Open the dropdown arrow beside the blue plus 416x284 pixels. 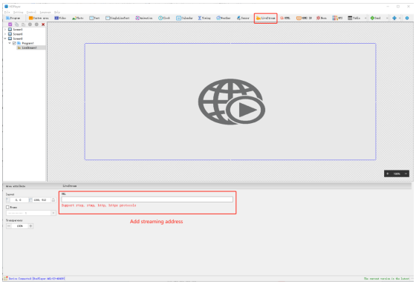pos(400,18)
